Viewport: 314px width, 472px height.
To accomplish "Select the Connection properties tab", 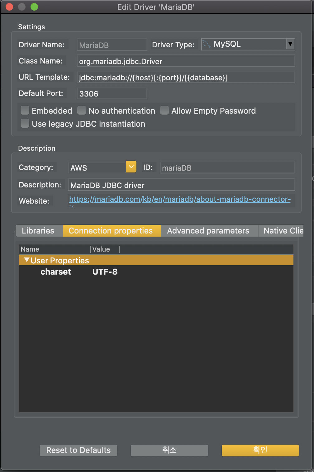I will tap(112, 231).
